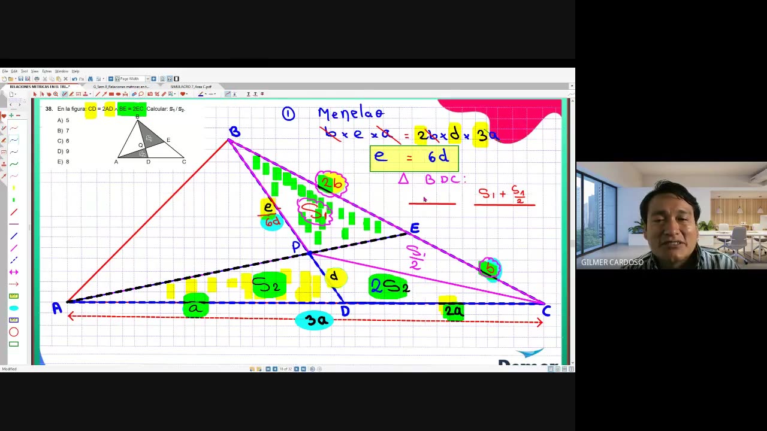Select the arrow selection tool
This screenshot has height=431, width=767.
point(35,94)
